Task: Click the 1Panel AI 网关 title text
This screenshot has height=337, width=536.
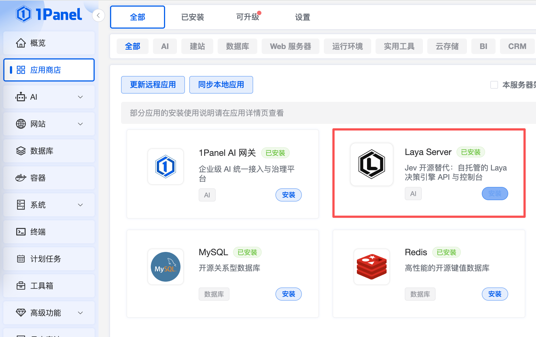Action: (x=227, y=153)
